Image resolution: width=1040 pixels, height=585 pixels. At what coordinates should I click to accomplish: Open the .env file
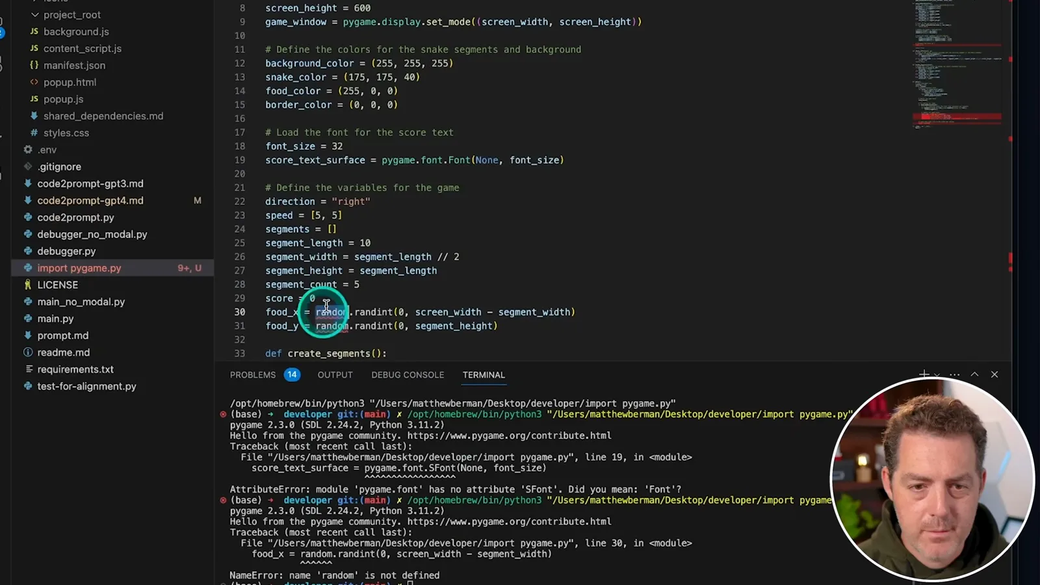point(47,149)
